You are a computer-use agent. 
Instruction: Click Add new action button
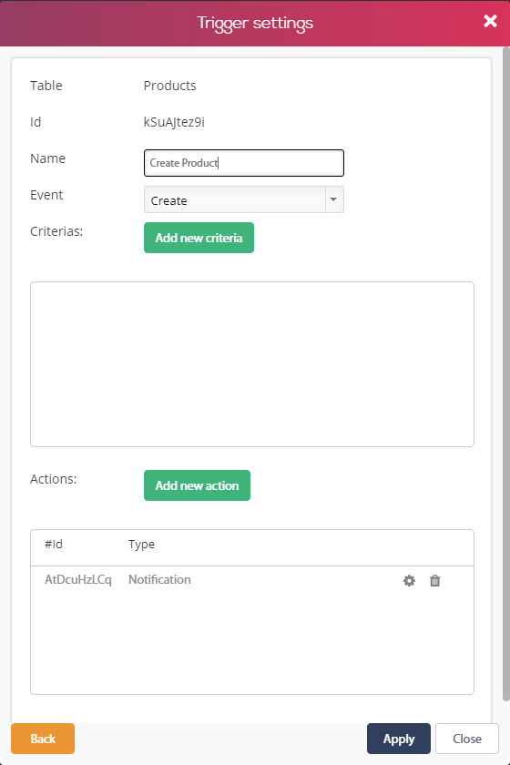click(197, 485)
